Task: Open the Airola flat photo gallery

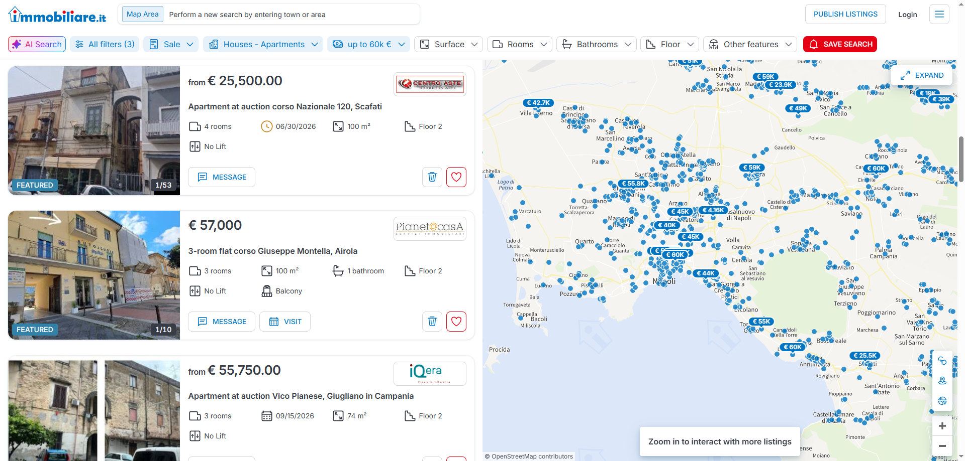Action: (94, 275)
